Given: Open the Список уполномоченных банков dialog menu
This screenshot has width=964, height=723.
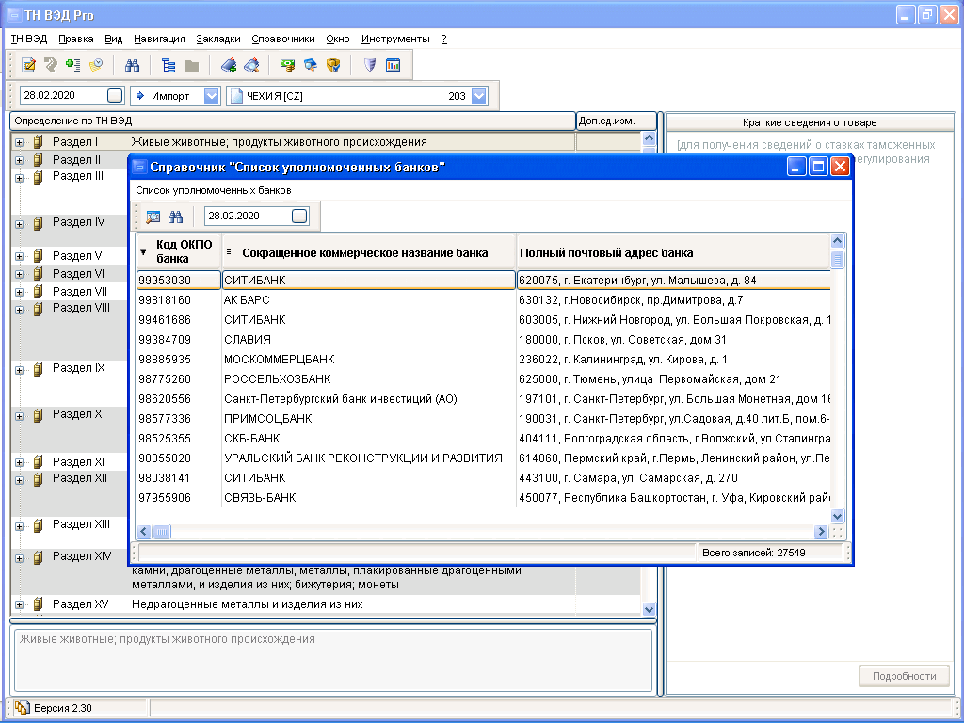Looking at the screenshot, I should point(213,190).
